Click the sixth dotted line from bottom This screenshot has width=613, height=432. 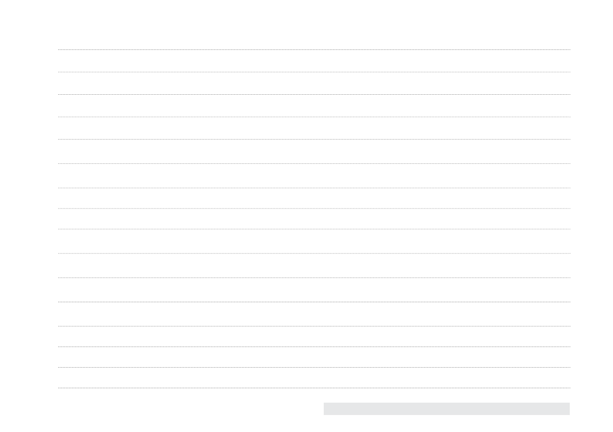click(x=314, y=278)
